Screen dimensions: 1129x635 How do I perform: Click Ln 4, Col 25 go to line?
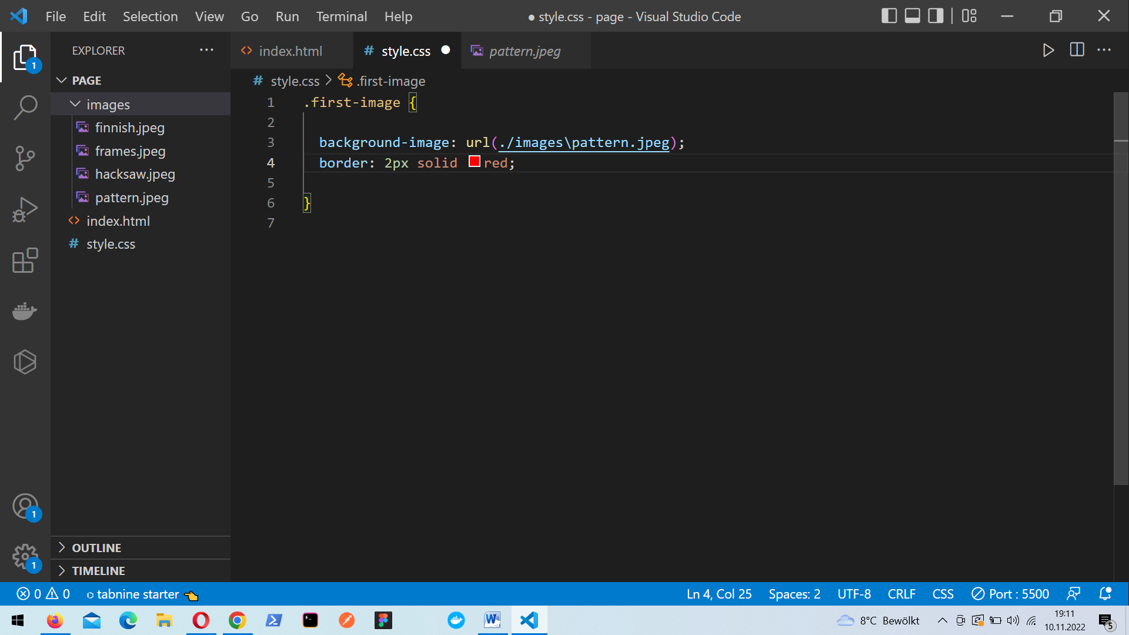coord(719,594)
